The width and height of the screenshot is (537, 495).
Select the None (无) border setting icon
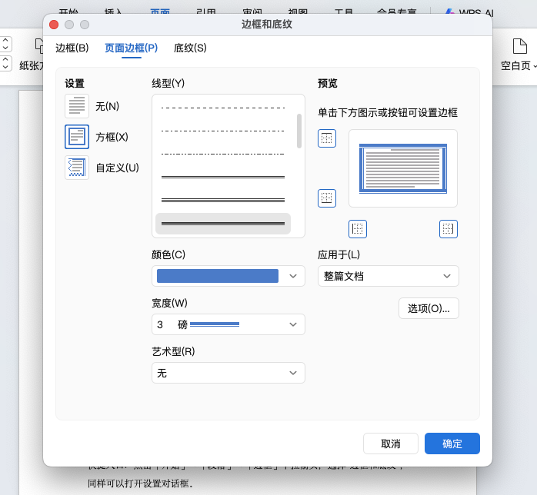pos(77,106)
